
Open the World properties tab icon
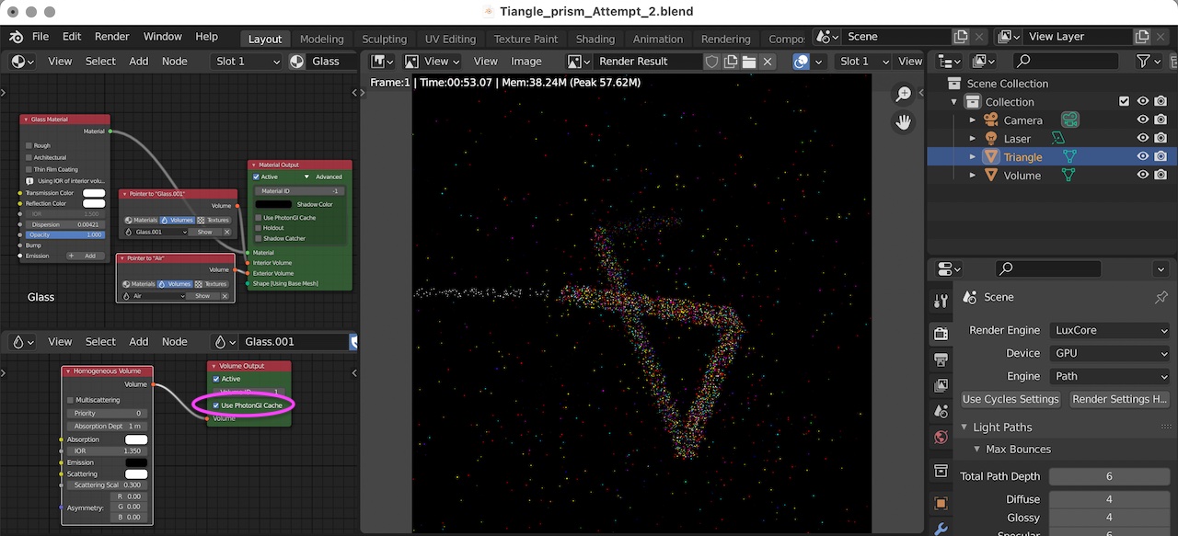tap(941, 437)
